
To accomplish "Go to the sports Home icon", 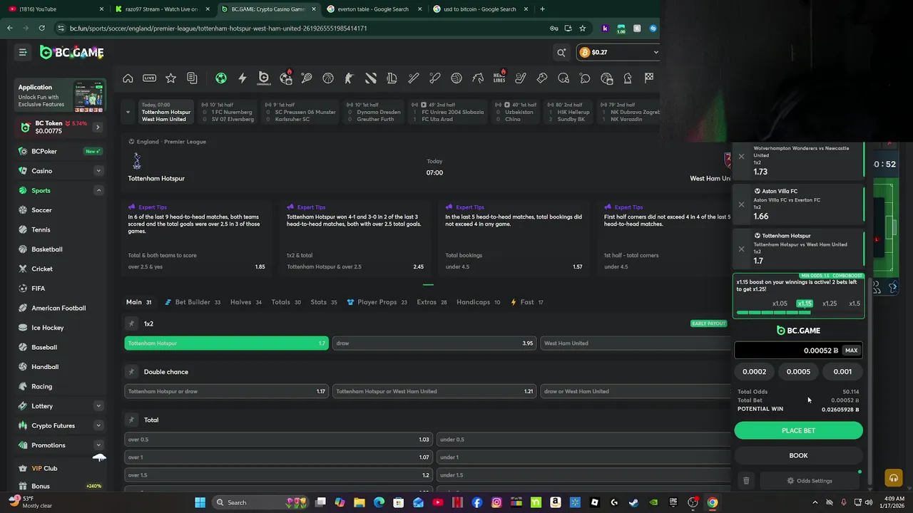I will (128, 78).
